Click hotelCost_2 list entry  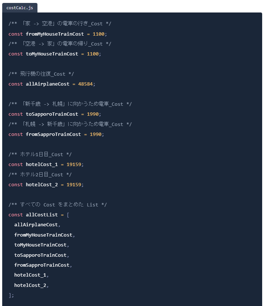point(30,285)
